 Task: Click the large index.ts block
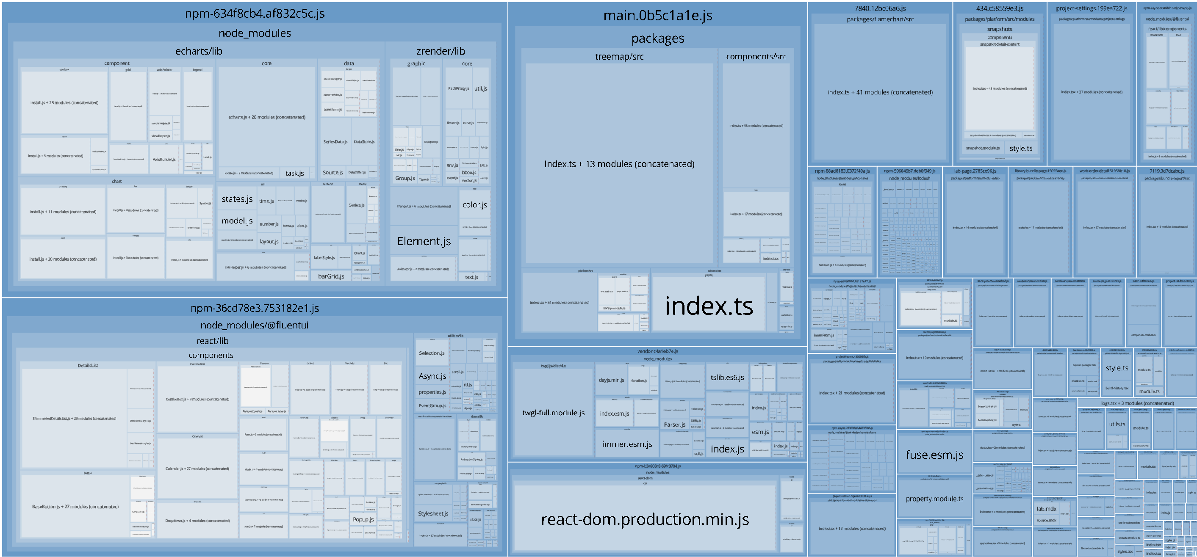[709, 306]
